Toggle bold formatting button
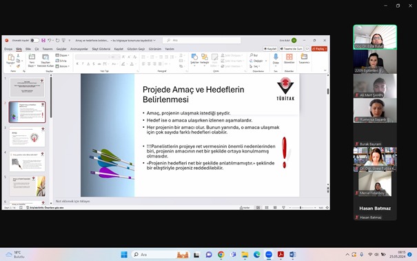Viewport: 417px width, 261px height. (77, 64)
